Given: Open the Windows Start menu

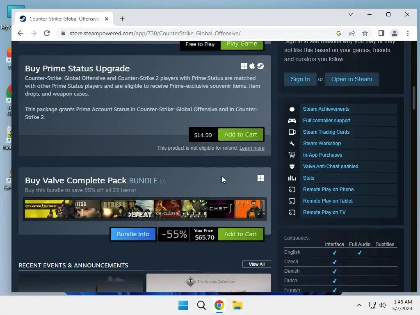Looking at the screenshot, I should tap(183, 305).
